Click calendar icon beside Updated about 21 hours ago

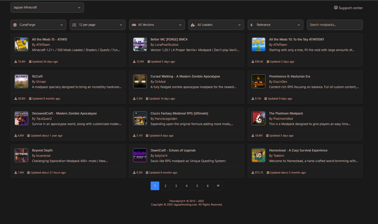tap(29, 173)
